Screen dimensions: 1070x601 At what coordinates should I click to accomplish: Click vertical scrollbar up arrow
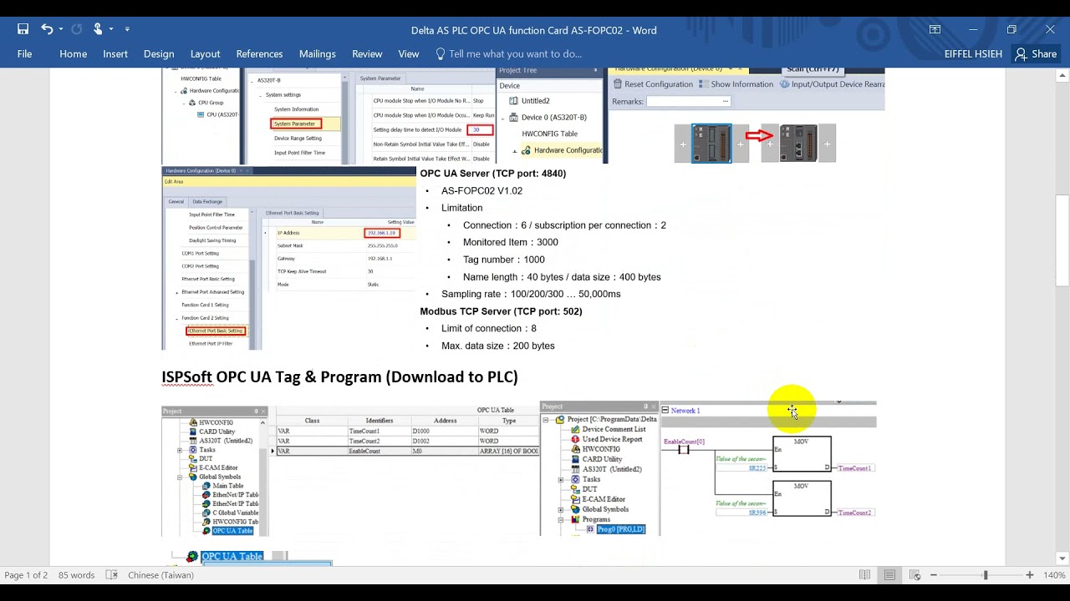[x=1062, y=76]
